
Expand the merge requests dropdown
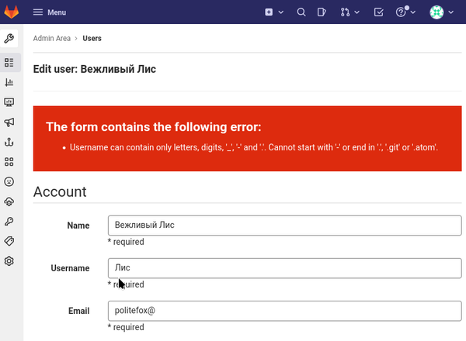coord(350,12)
